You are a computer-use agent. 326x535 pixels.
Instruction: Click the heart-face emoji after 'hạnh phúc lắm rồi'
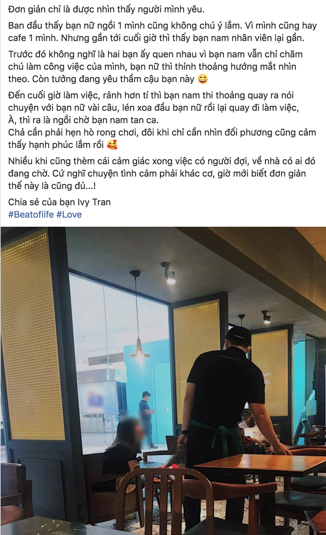click(112, 145)
